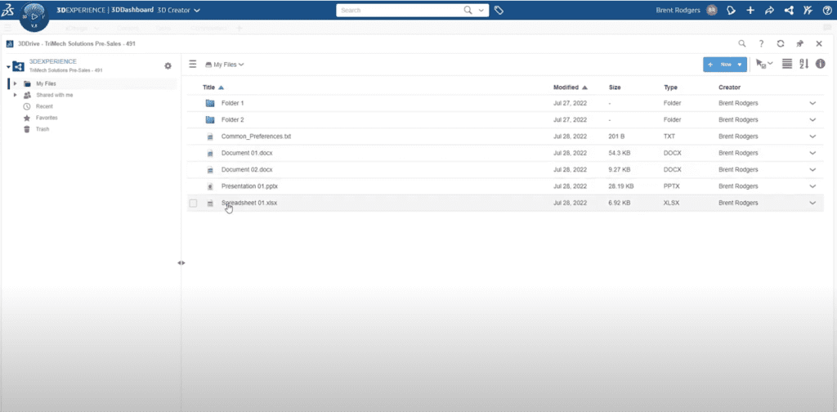Click the blue New button

tap(725, 65)
